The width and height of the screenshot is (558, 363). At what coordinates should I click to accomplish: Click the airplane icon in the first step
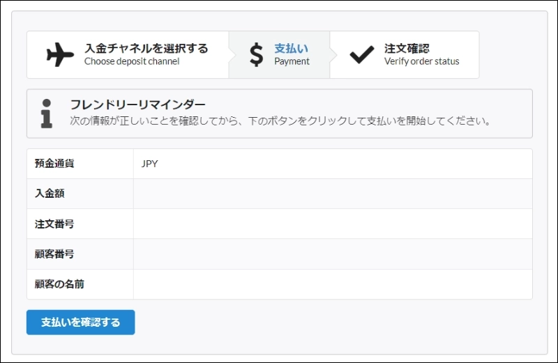[x=60, y=54]
